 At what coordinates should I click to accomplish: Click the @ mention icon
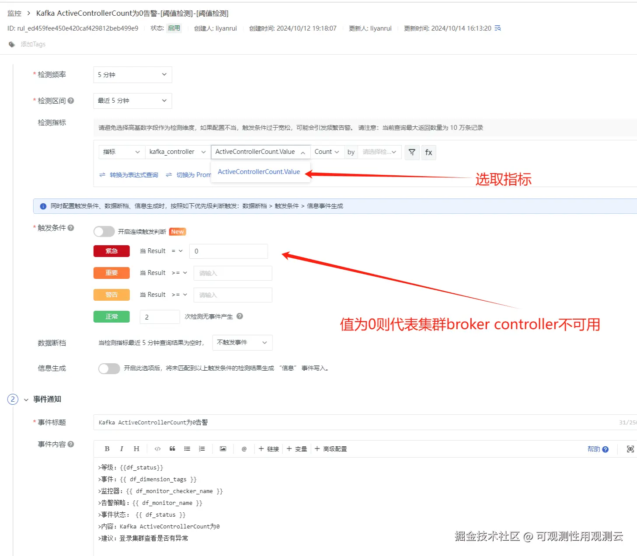(x=244, y=449)
